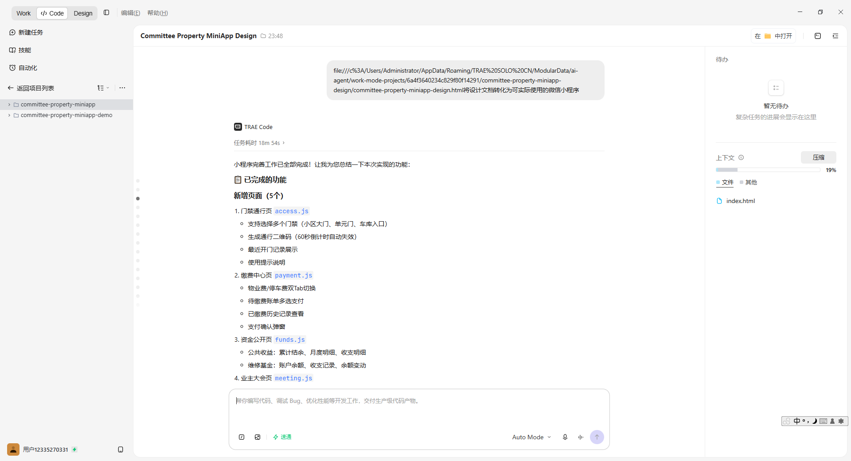
Task: Open the 自动化 automation clock icon
Action: click(x=12, y=68)
